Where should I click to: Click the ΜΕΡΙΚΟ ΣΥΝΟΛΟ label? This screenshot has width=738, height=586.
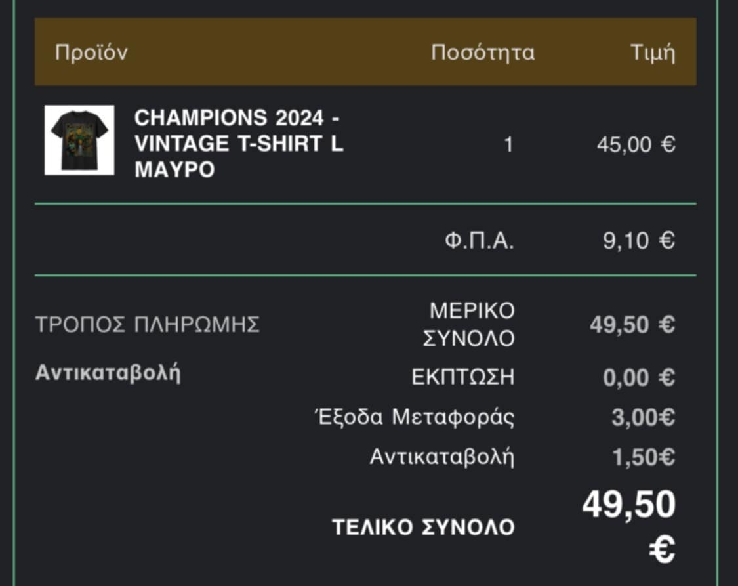469,324
